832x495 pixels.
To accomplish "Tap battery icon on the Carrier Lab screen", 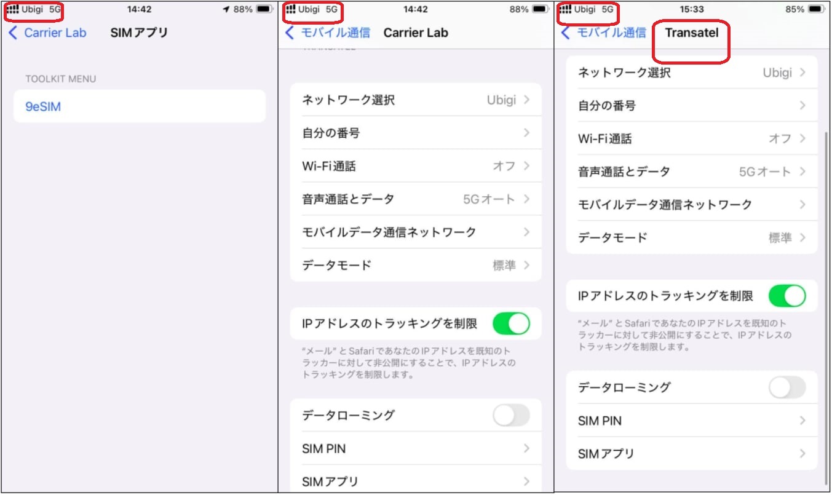I will pyautogui.click(x=541, y=9).
